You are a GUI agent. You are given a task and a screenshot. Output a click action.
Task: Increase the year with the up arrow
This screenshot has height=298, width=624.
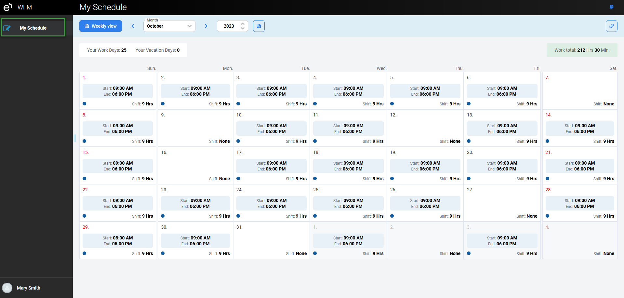[x=243, y=24]
